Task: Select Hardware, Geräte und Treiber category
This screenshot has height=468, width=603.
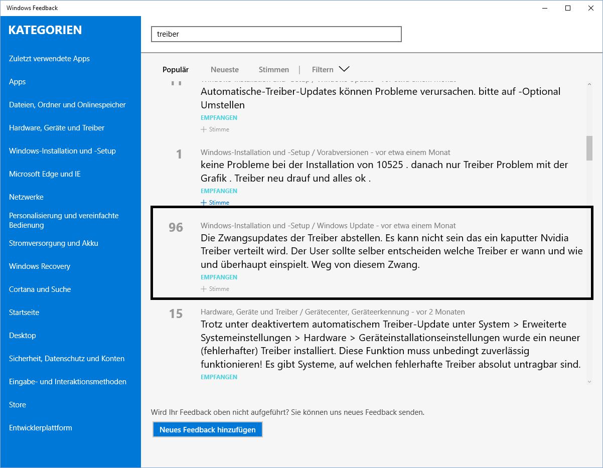Action: pos(57,128)
